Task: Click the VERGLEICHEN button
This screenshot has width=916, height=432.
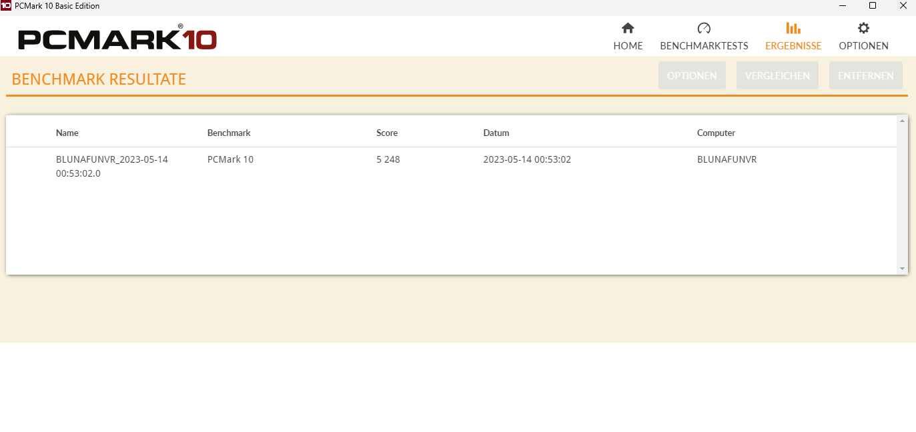Action: click(x=777, y=75)
